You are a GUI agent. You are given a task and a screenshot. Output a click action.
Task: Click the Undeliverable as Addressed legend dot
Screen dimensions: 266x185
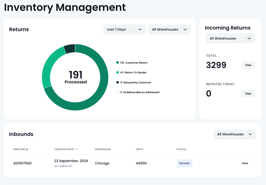click(118, 92)
